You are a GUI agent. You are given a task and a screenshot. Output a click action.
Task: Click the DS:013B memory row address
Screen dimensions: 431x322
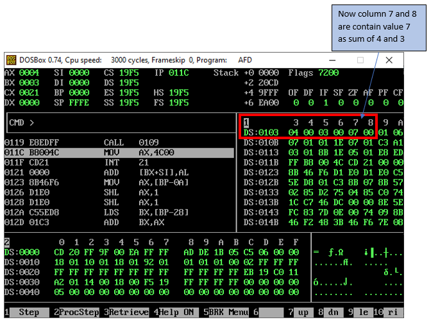[261, 203]
